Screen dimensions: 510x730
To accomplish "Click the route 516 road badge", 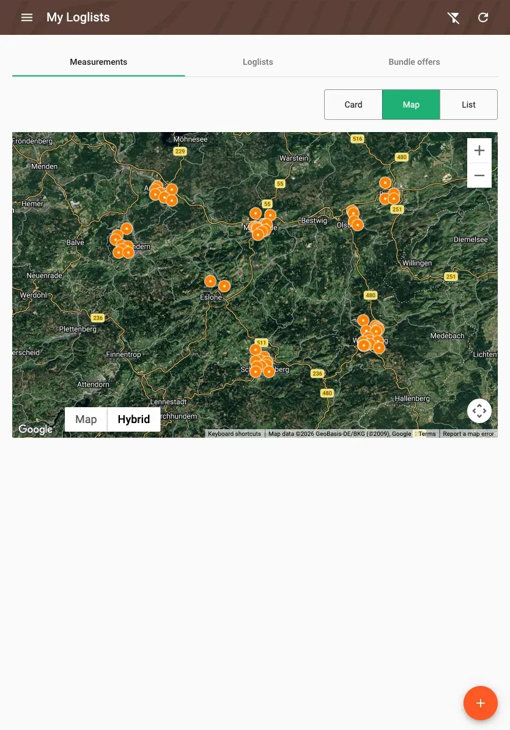I will tap(357, 139).
